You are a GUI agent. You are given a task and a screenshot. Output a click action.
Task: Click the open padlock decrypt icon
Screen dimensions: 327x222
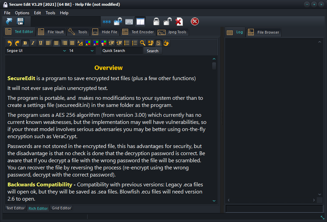(x=168, y=21)
